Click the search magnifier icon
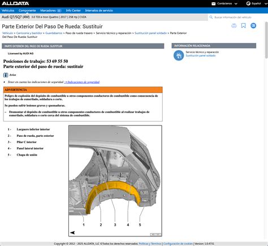The width and height of the screenshot is (268, 246). tap(211, 17)
